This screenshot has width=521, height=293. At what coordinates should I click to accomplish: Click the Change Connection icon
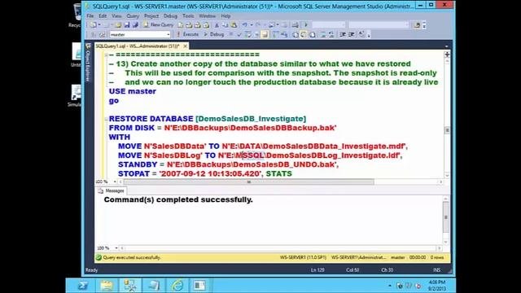102,34
